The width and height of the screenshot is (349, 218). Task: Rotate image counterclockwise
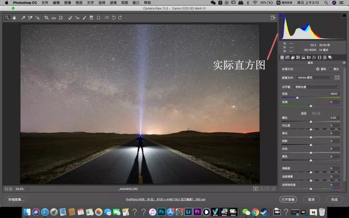tap(113, 18)
